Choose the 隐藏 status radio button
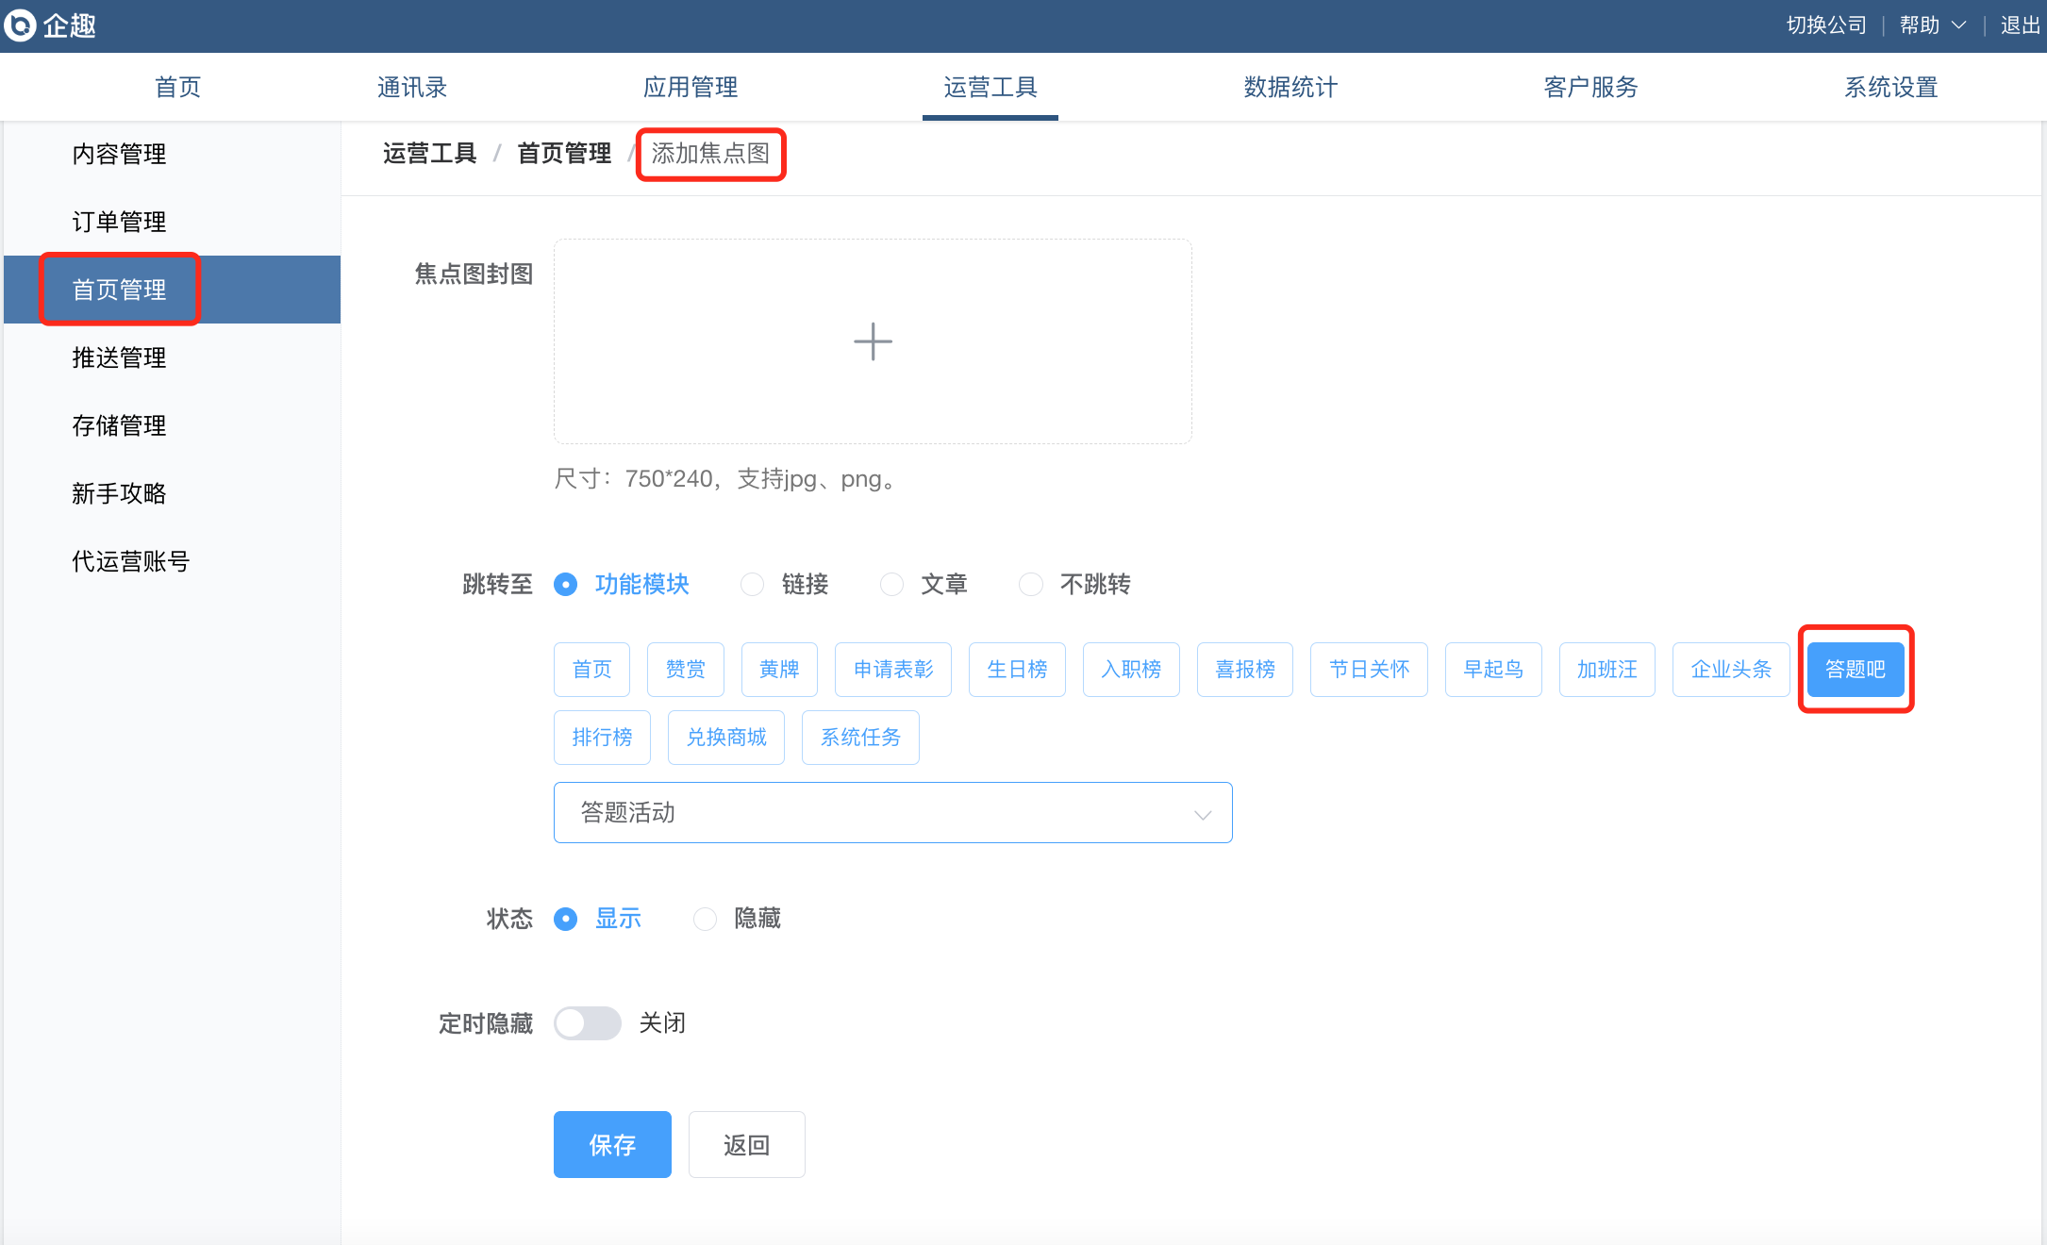Image resolution: width=2047 pixels, height=1245 pixels. tap(705, 919)
